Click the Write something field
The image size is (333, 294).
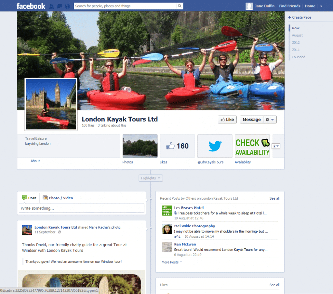[x=82, y=208]
